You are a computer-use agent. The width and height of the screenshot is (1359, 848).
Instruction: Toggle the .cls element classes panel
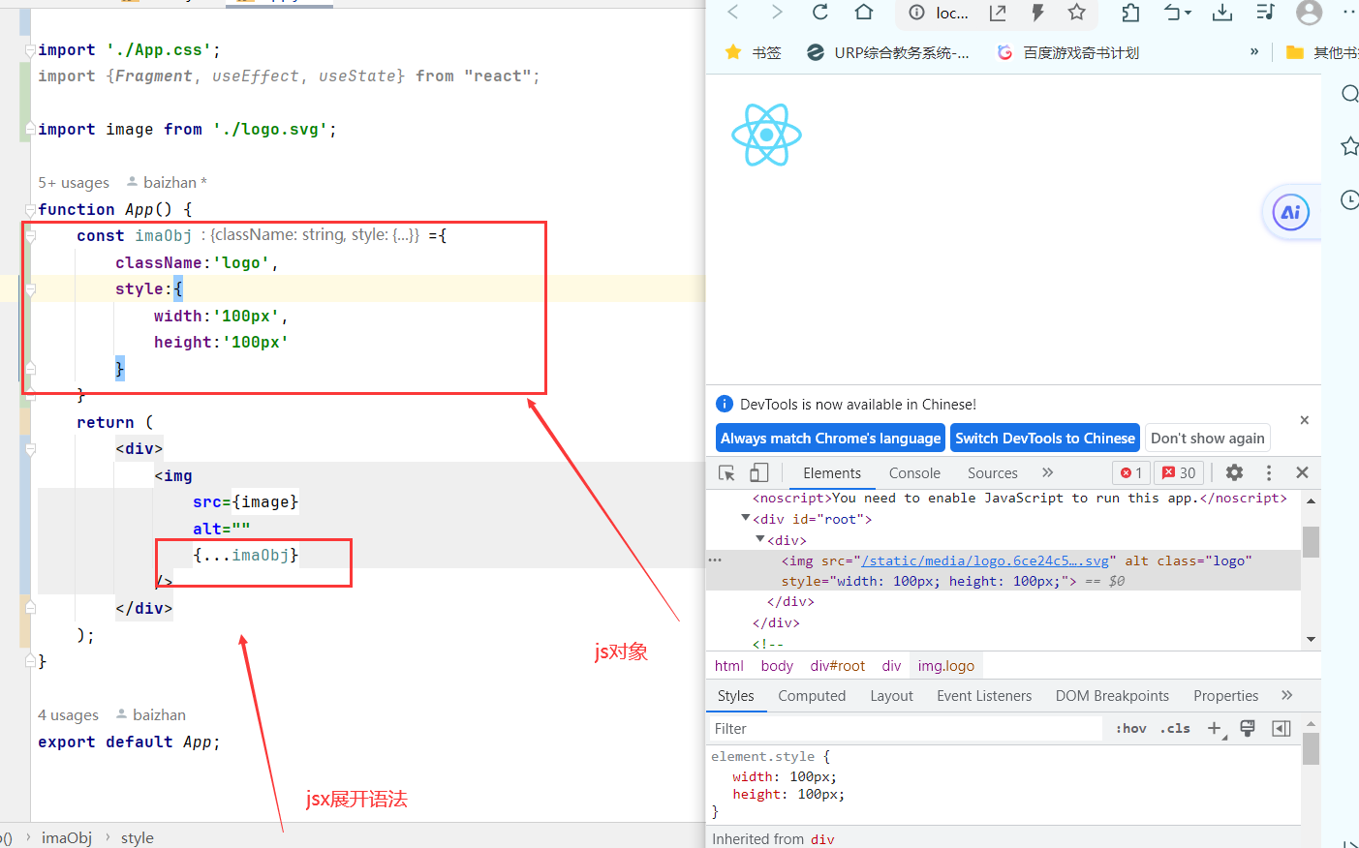click(1175, 729)
